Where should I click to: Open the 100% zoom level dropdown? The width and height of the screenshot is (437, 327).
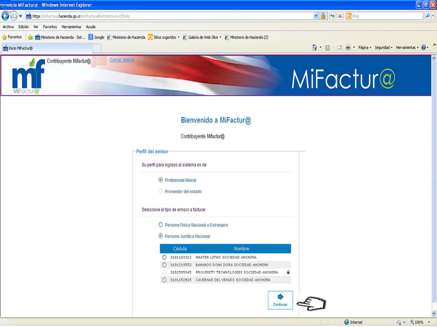click(x=429, y=322)
